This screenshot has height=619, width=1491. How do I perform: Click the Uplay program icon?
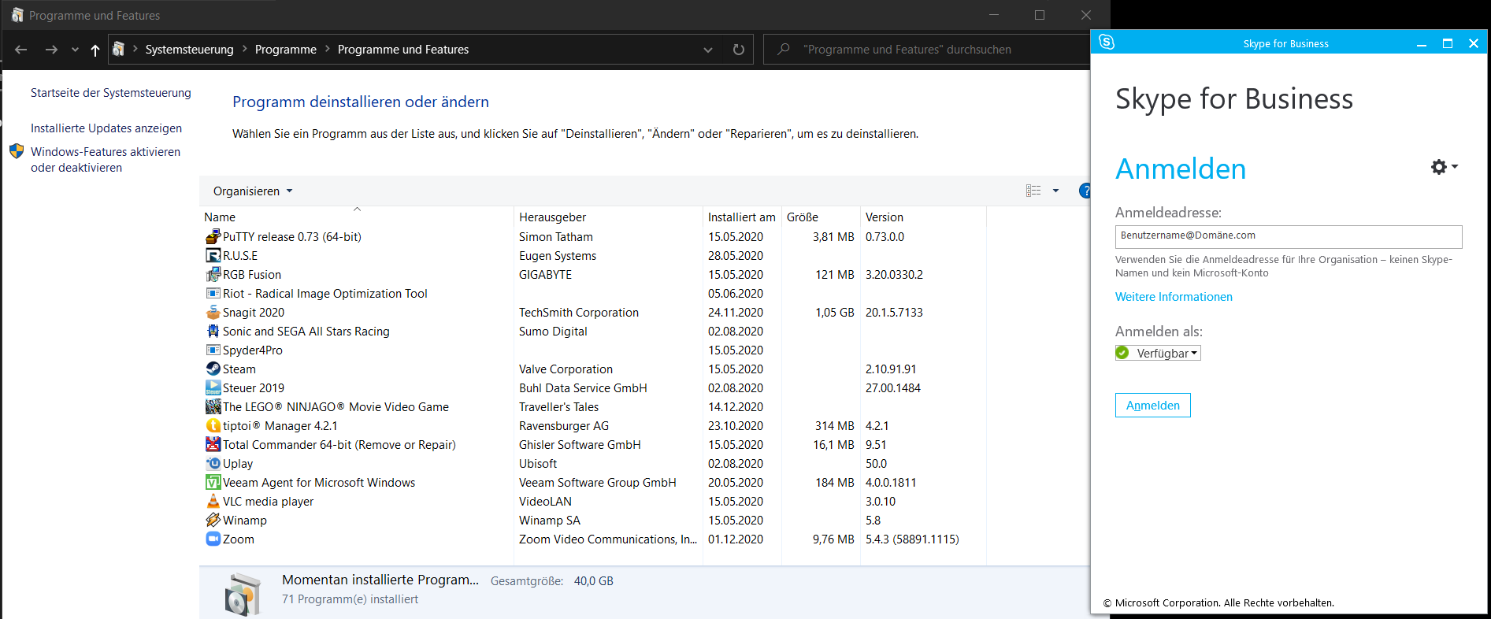pyautogui.click(x=213, y=463)
